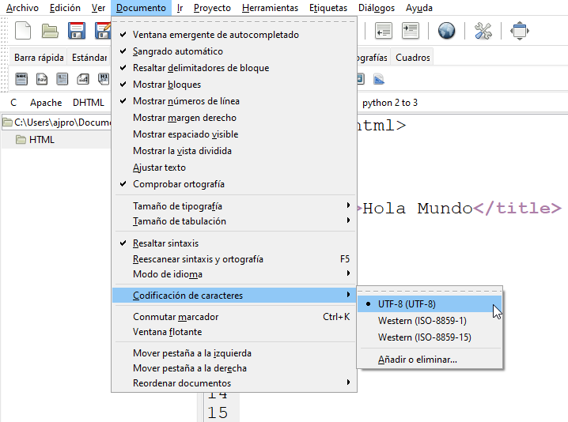Image resolution: width=568 pixels, height=422 pixels.
Task: Click the Unindent toolbar icon
Action: (384, 31)
